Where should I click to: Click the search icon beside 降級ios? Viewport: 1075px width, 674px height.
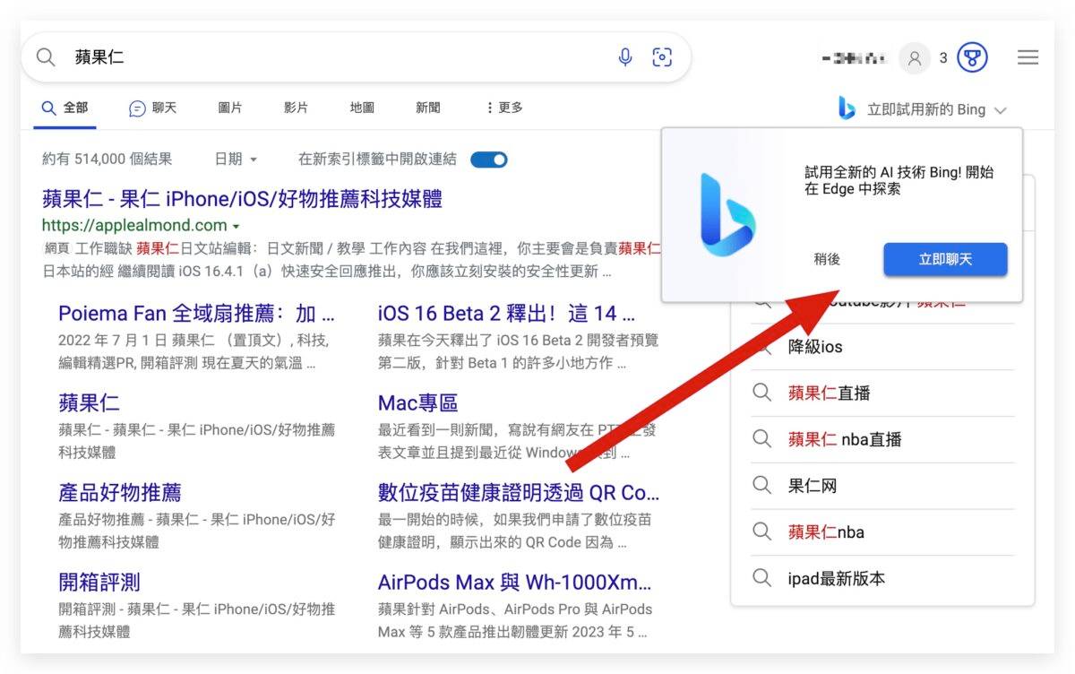click(x=761, y=346)
